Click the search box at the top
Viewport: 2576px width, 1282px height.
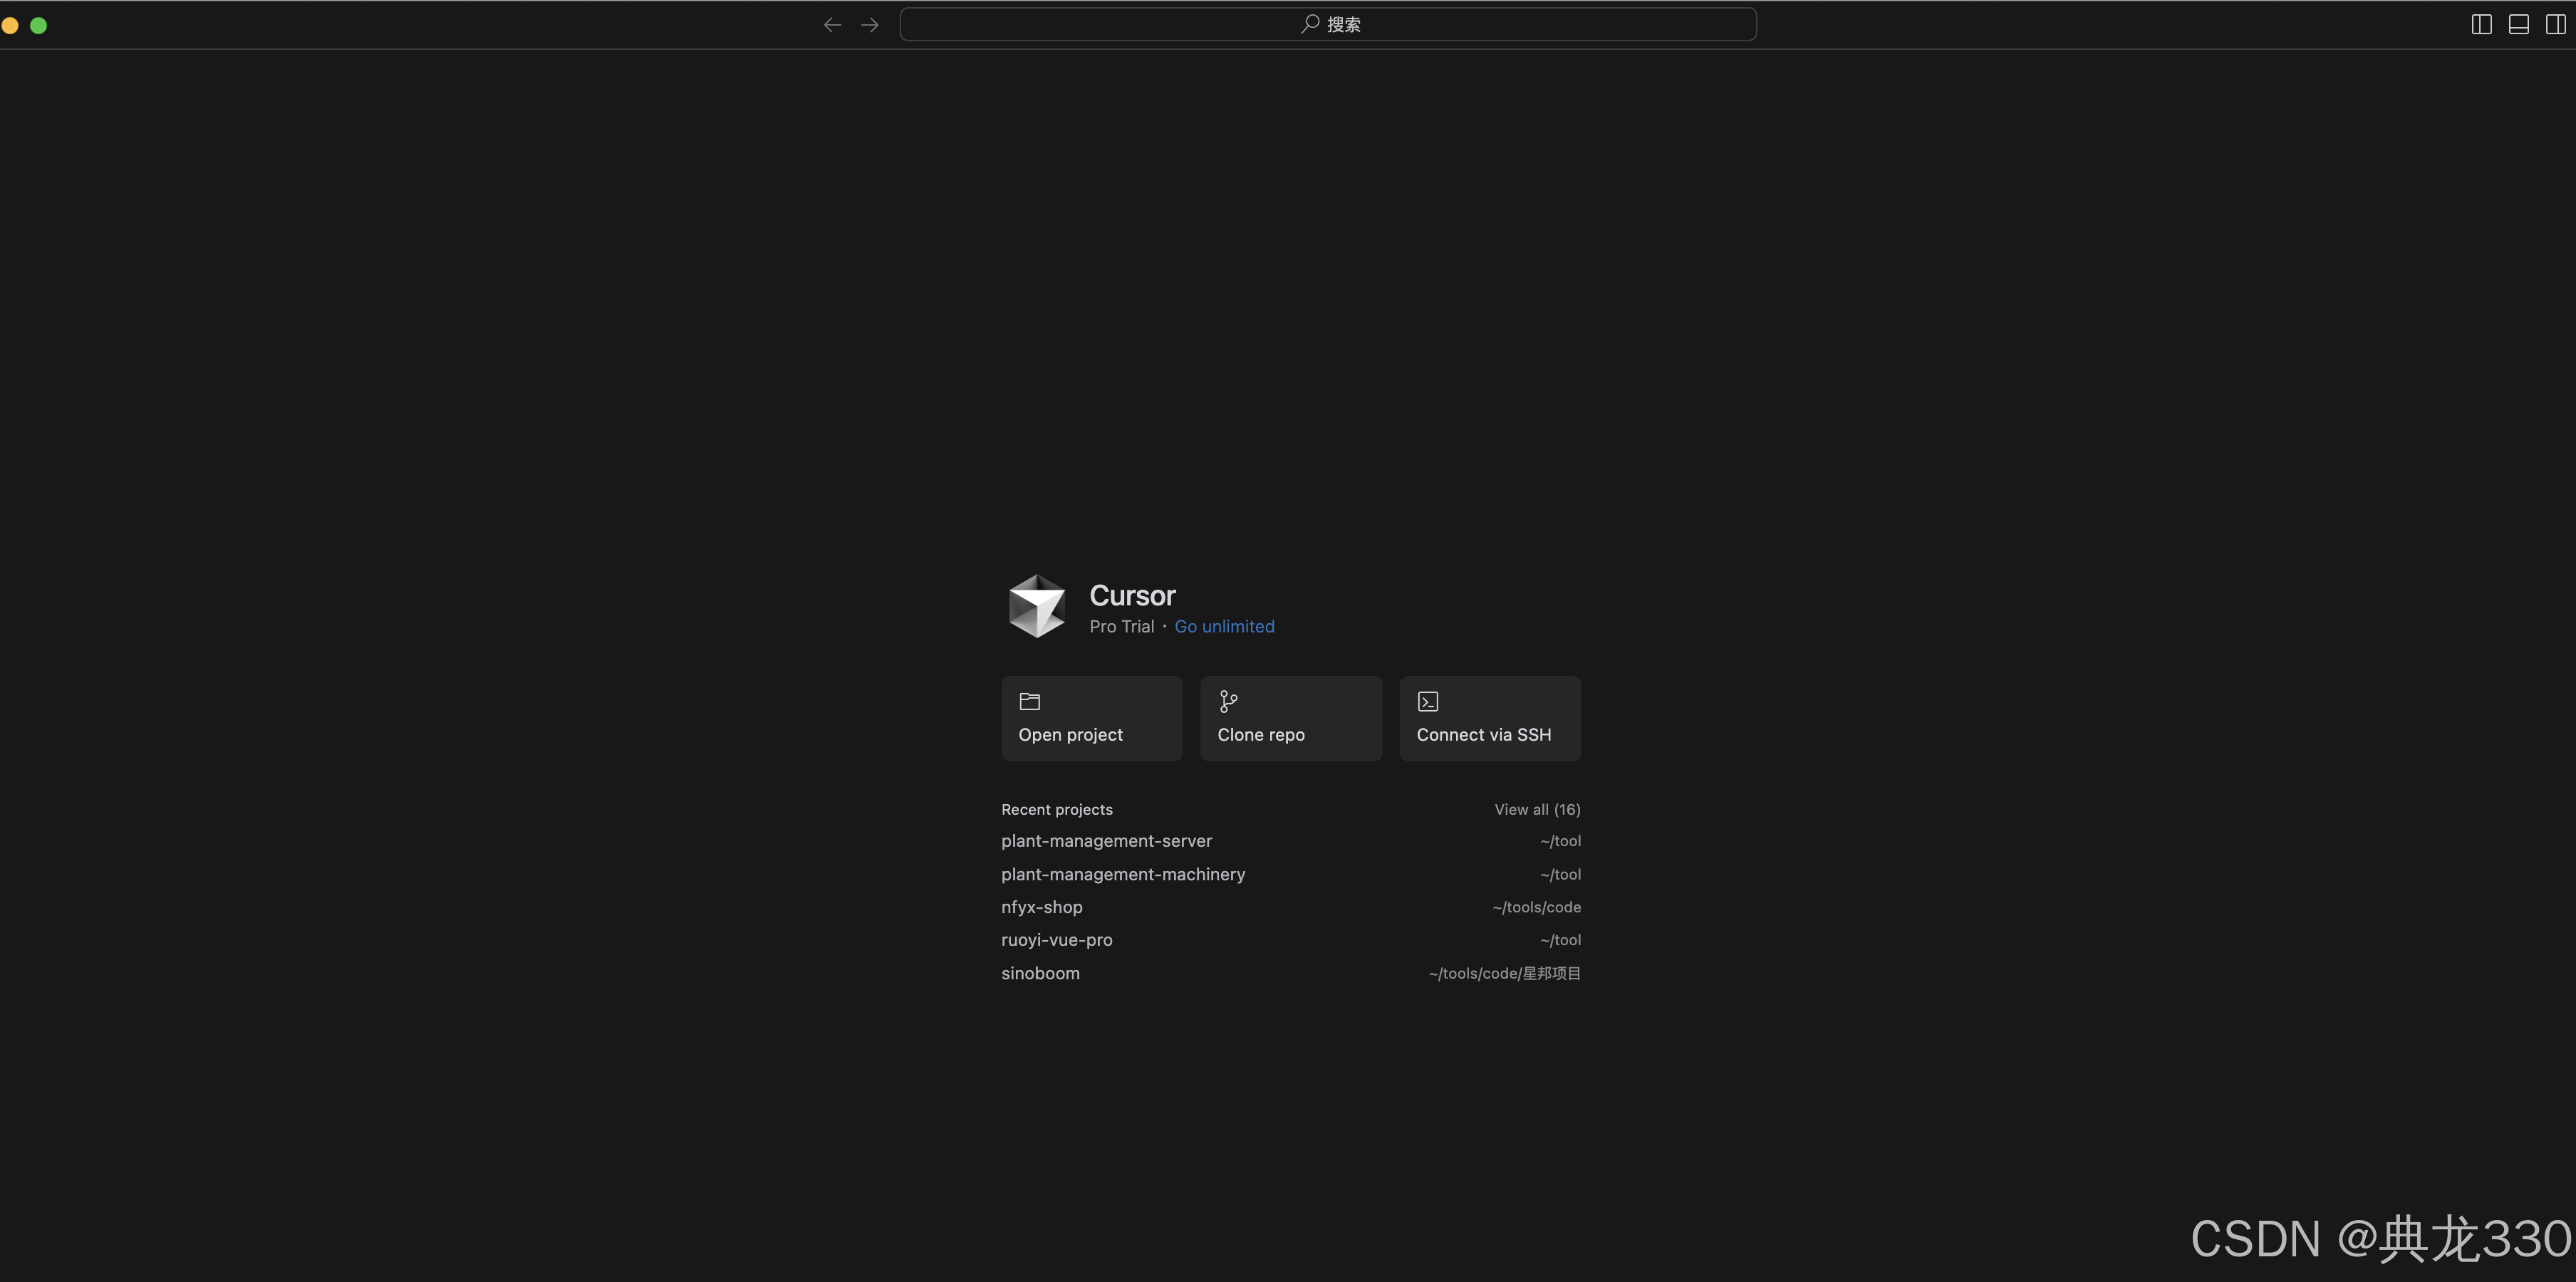pyautogui.click(x=1328, y=24)
